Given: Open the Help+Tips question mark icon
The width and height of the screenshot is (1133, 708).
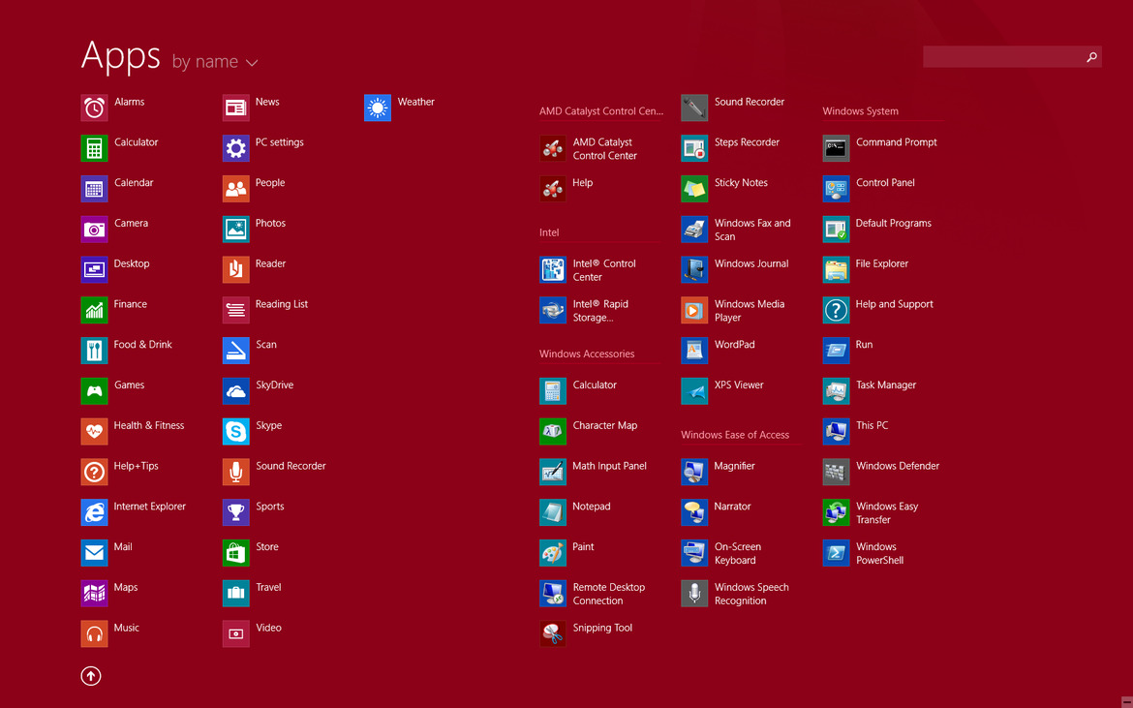Looking at the screenshot, I should click(94, 472).
